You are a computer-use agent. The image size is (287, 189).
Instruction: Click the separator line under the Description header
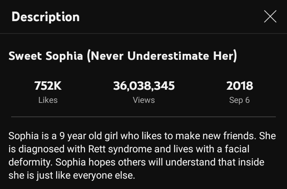click(143, 33)
